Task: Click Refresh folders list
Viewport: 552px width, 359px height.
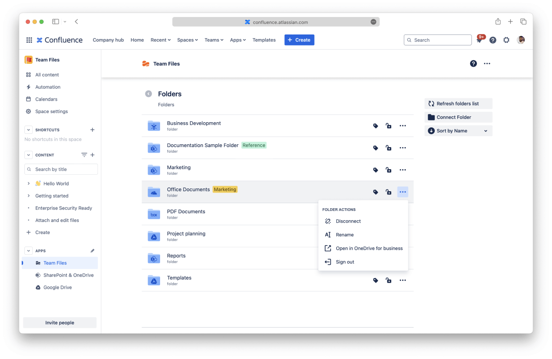Action: click(458, 104)
